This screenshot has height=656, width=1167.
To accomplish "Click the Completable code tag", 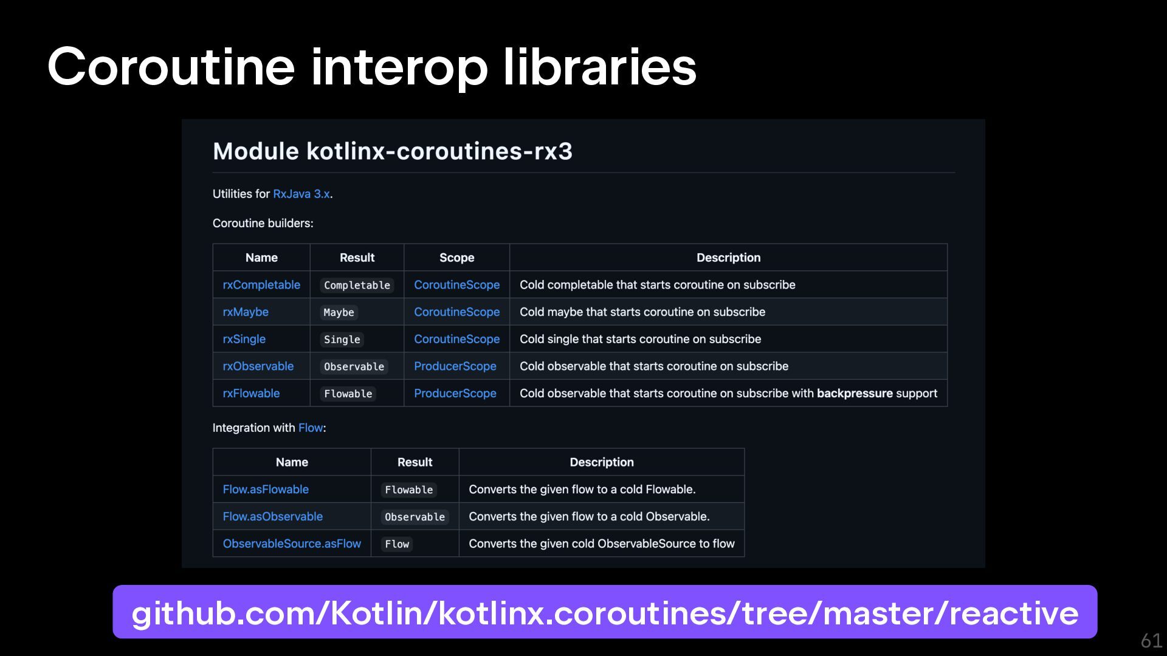I will click(357, 285).
